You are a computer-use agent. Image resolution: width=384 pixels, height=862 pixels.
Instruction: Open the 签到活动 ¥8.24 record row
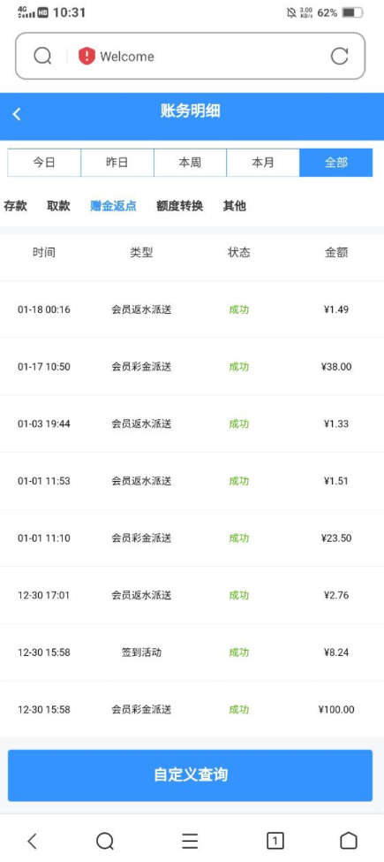coord(192,652)
